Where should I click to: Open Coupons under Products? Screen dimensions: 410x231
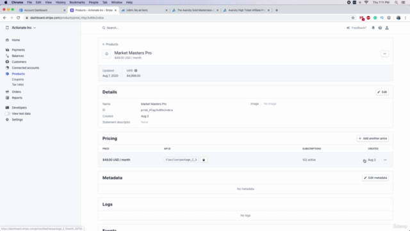(x=18, y=80)
